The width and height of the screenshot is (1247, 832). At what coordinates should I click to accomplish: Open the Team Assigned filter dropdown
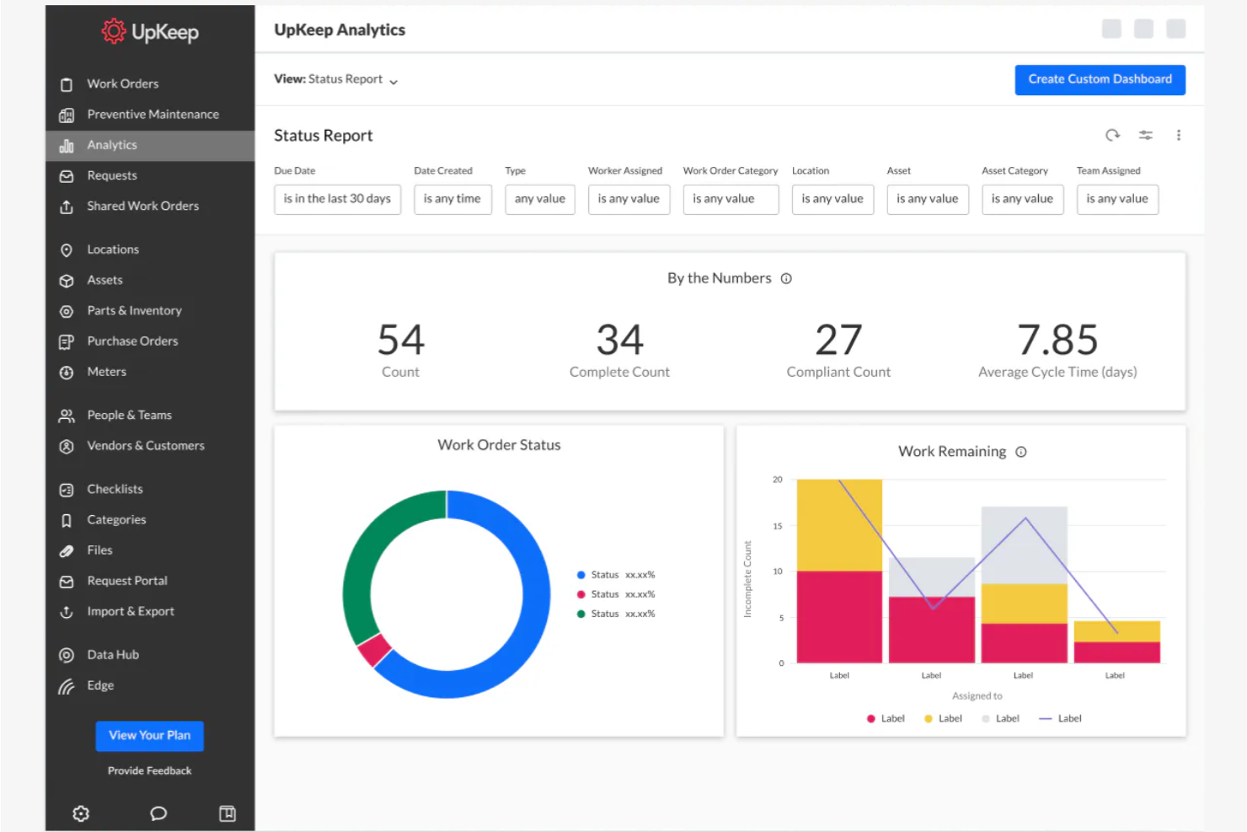tap(1117, 199)
